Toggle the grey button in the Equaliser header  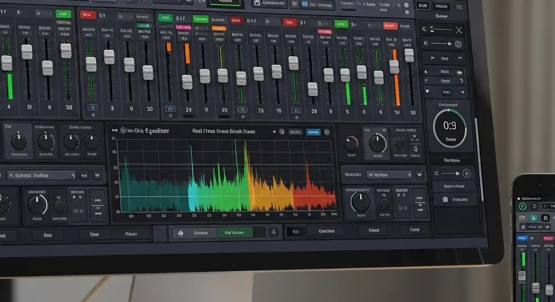point(296,132)
